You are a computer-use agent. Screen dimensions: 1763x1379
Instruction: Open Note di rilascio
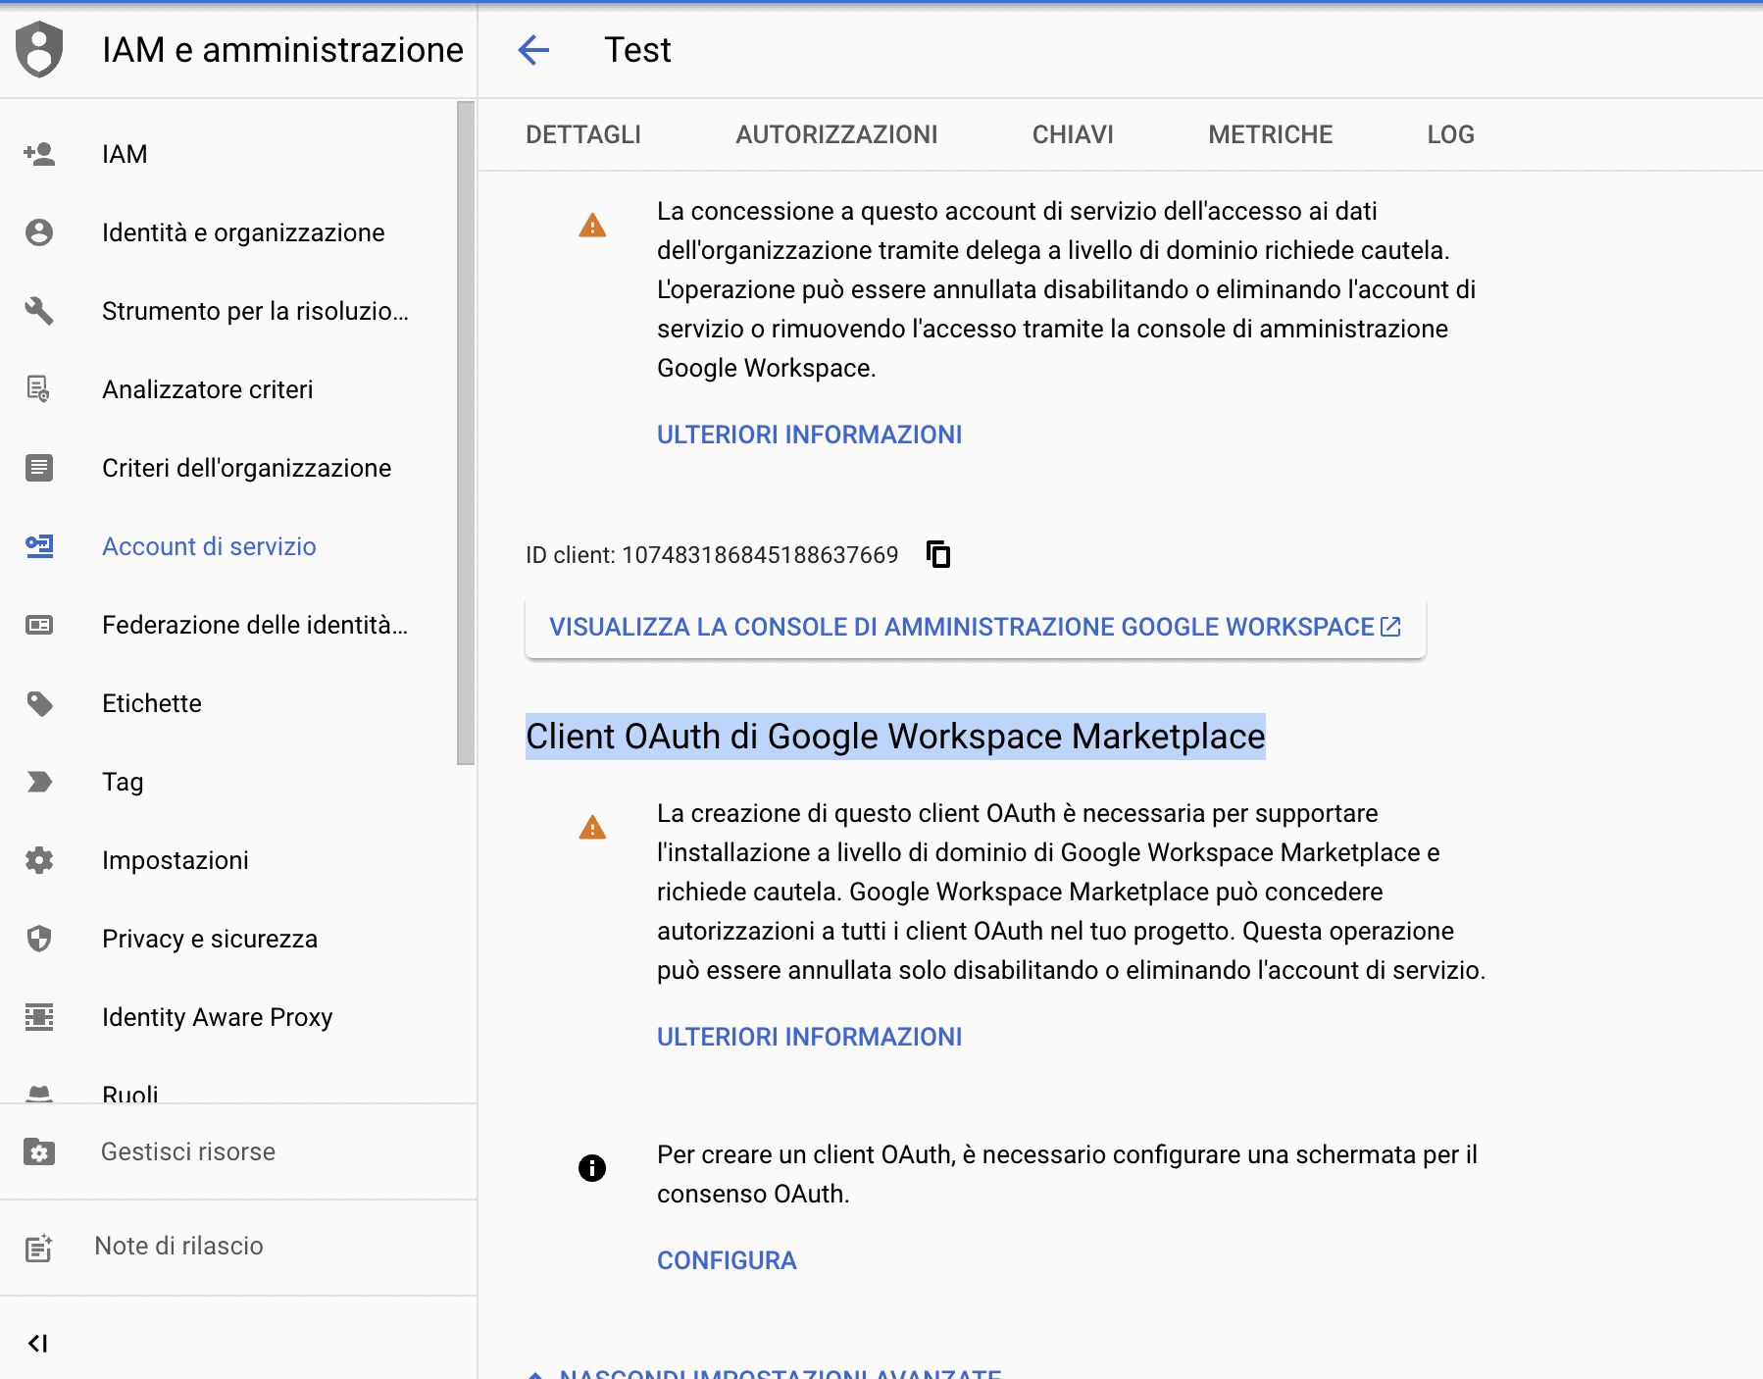tap(178, 1246)
